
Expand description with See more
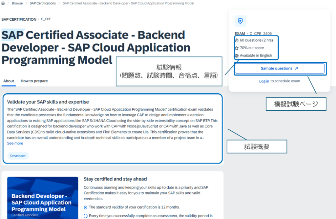tap(15, 143)
